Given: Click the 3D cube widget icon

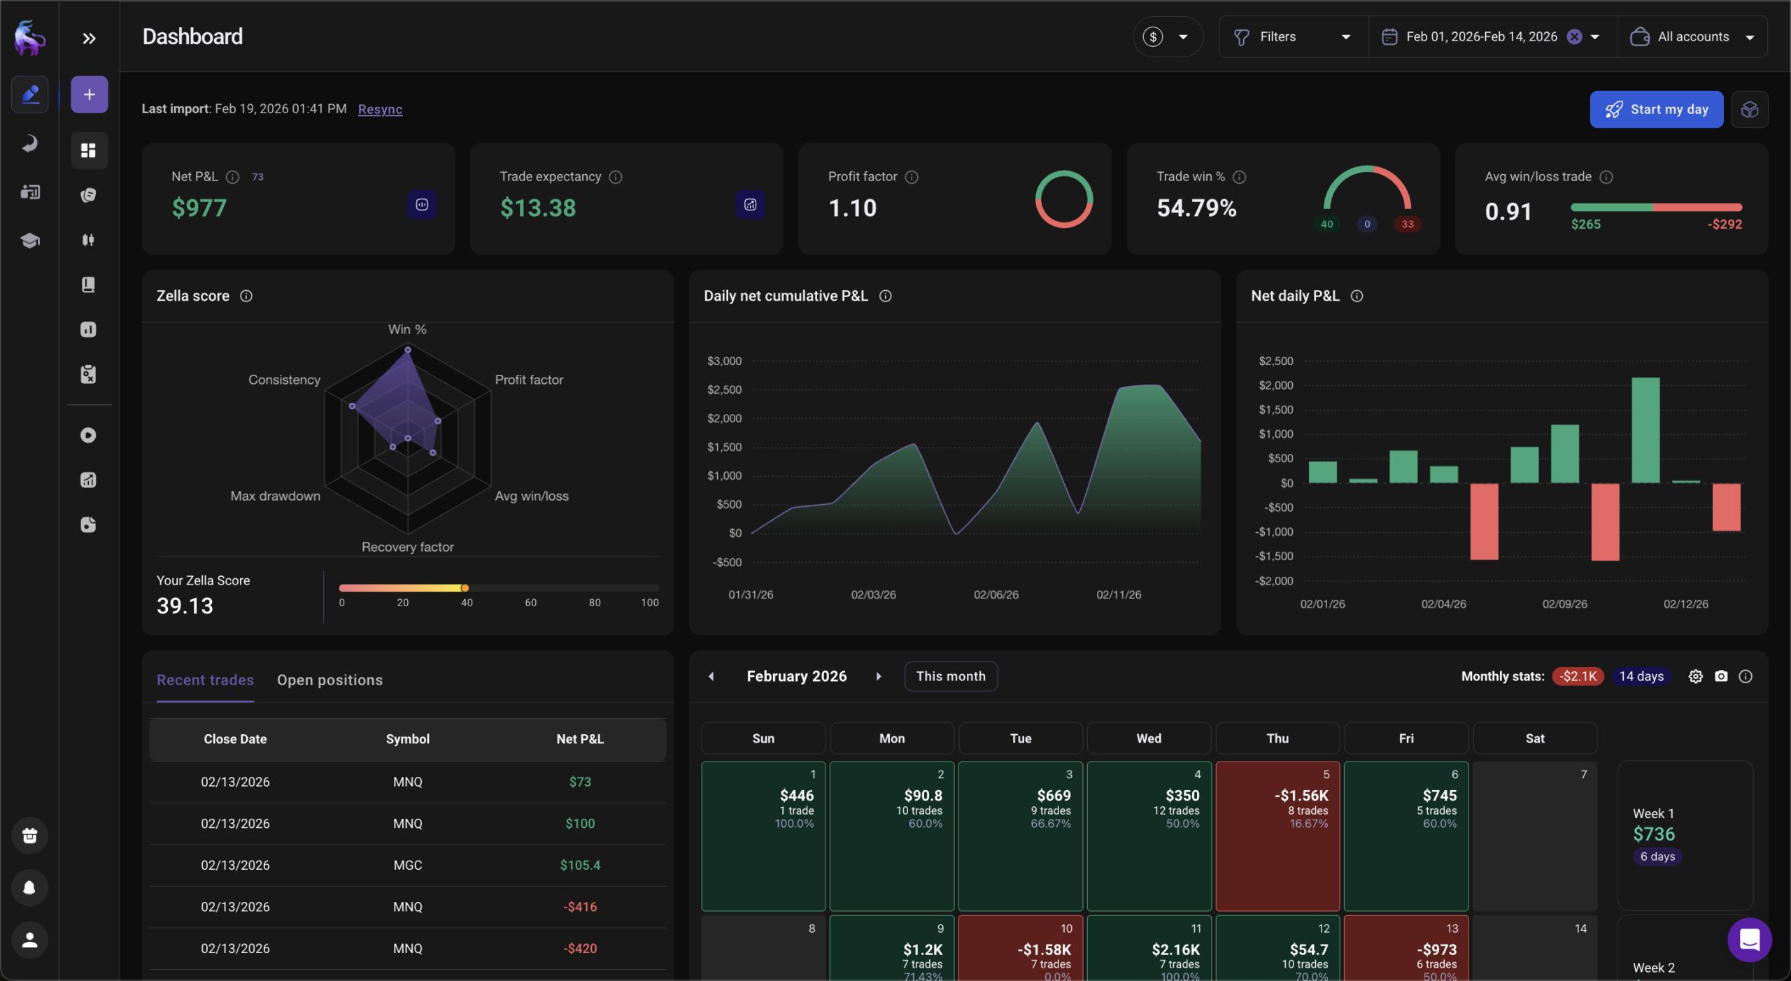Looking at the screenshot, I should click(1749, 109).
